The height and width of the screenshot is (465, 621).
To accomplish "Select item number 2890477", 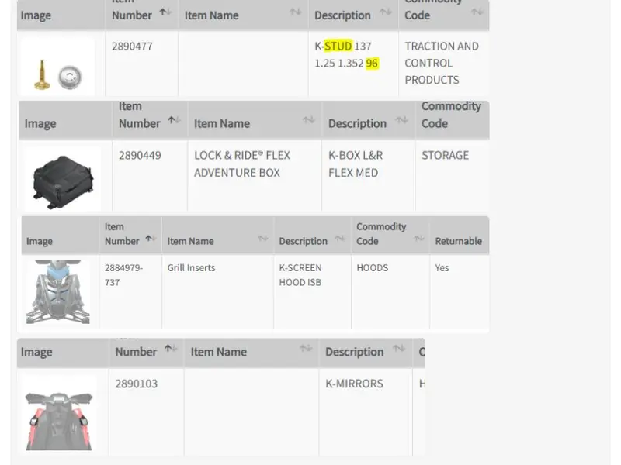I will pyautogui.click(x=132, y=46).
